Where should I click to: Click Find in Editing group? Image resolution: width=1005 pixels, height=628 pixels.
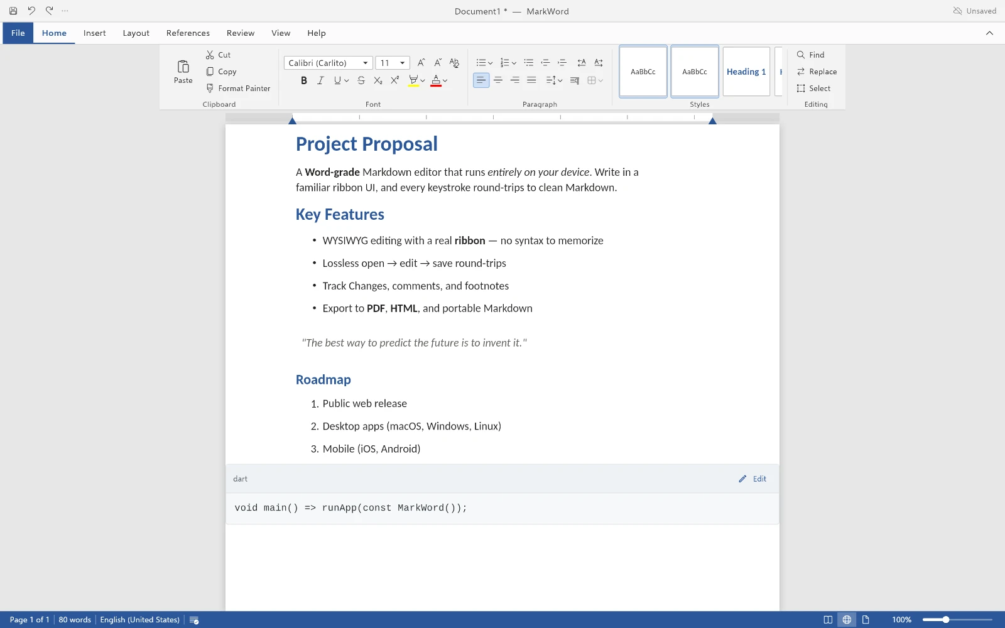[811, 55]
